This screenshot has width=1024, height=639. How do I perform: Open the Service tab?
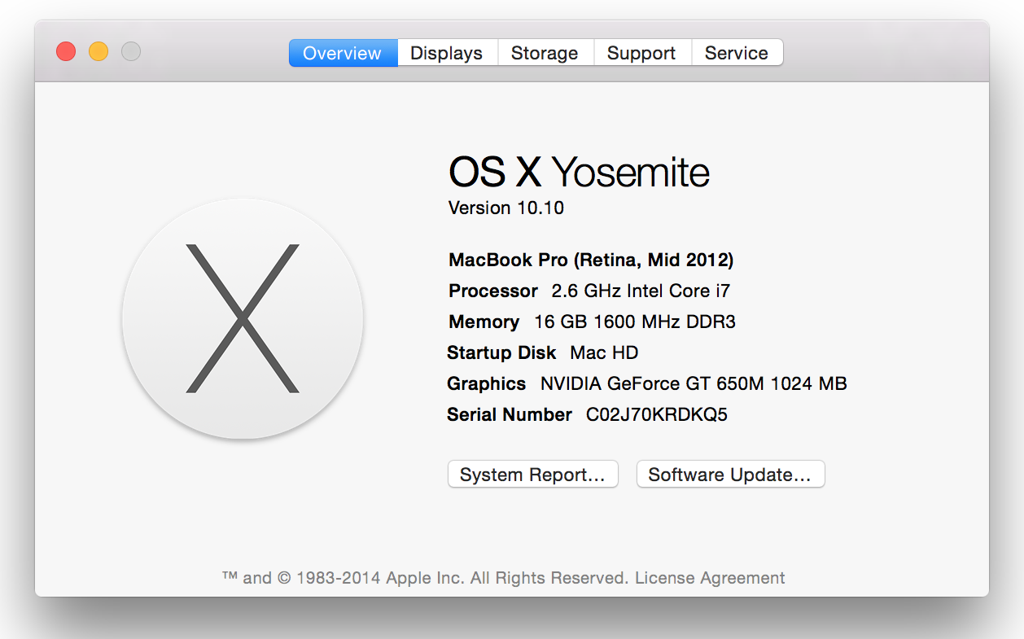tap(737, 53)
